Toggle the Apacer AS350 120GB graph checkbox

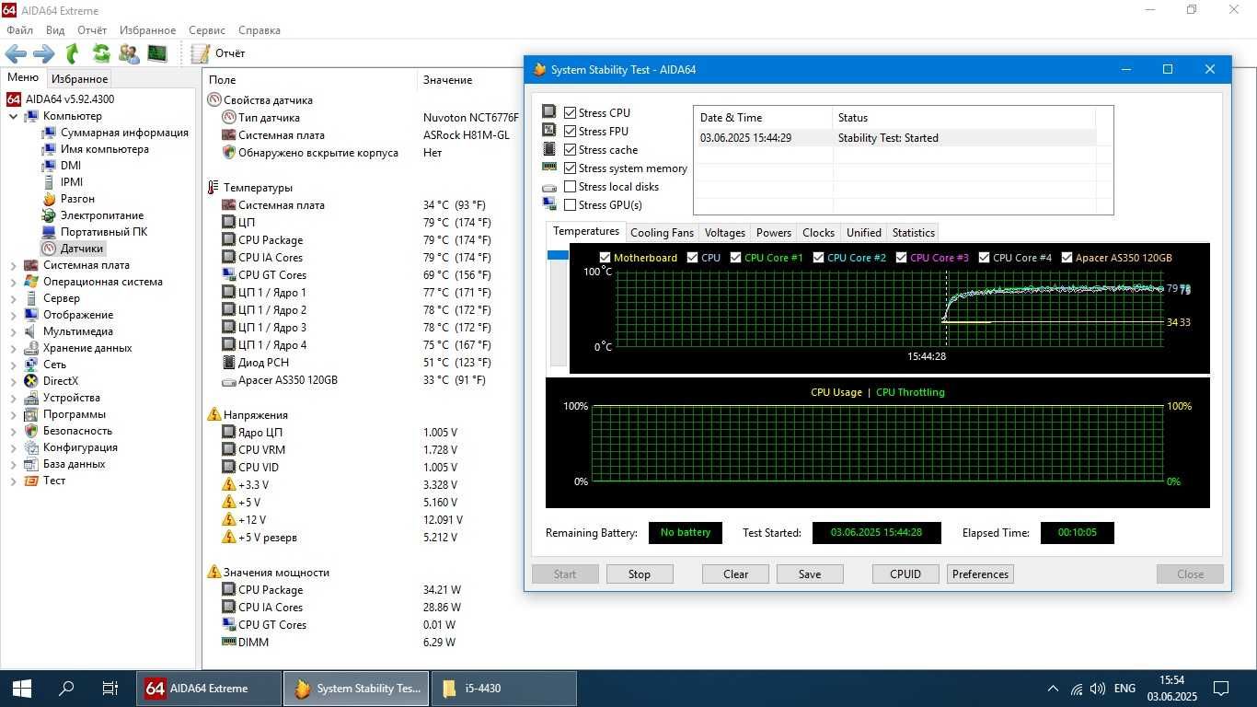coord(1067,258)
